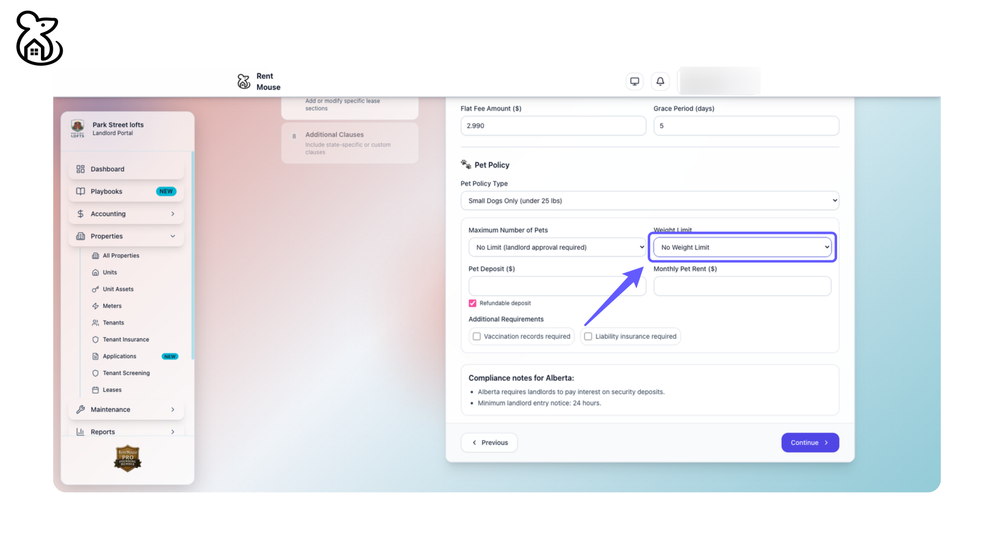Check Liability insurance required option
This screenshot has height=559, width=994.
point(588,336)
